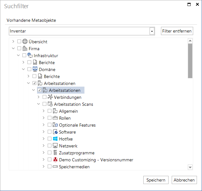Check the Netzwerk checkbox
Screen dimensions: 202x191
tap(50, 146)
